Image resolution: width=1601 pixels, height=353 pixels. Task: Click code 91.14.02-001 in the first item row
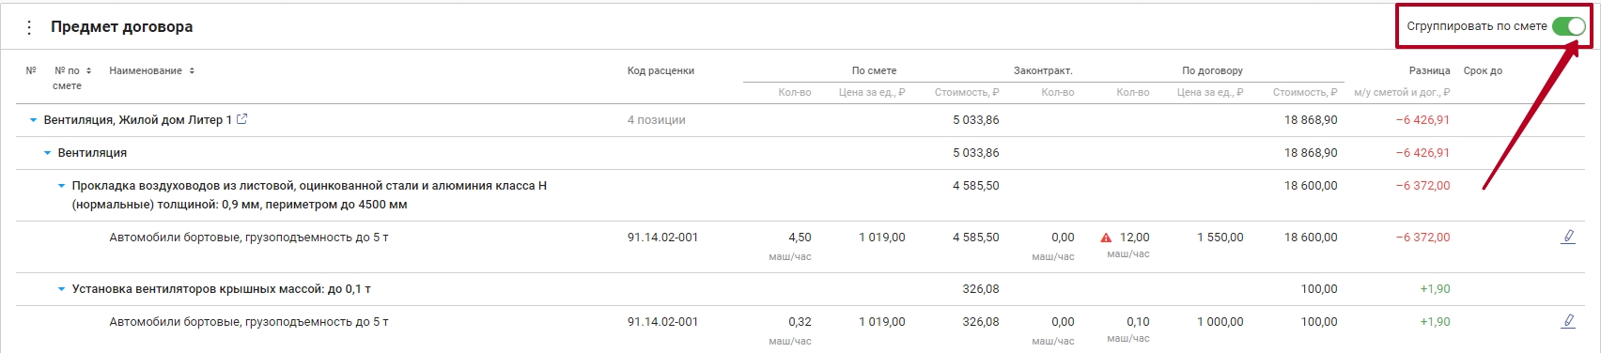point(662,238)
